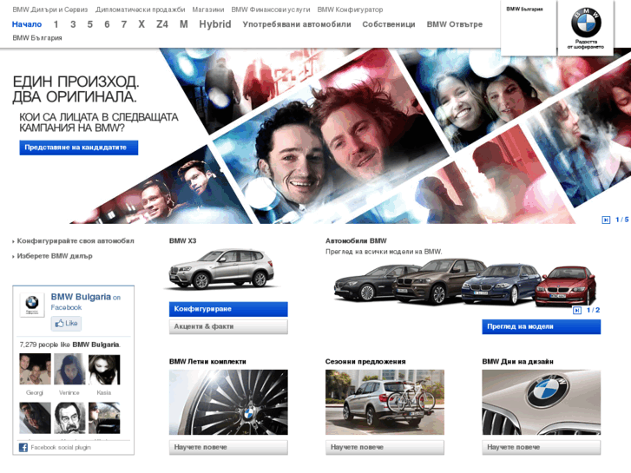Click the Facebook Like thumbs-up button
The image size is (631, 473).
[66, 323]
